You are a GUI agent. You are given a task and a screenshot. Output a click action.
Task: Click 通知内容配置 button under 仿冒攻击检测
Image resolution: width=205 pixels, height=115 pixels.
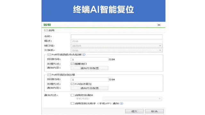click(89, 68)
